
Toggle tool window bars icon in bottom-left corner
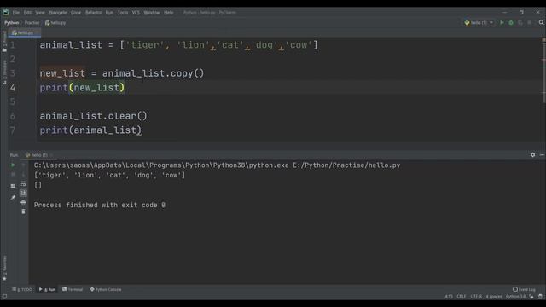point(4,297)
